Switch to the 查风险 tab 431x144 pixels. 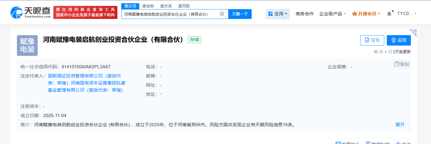pyautogui.click(x=184, y=6)
